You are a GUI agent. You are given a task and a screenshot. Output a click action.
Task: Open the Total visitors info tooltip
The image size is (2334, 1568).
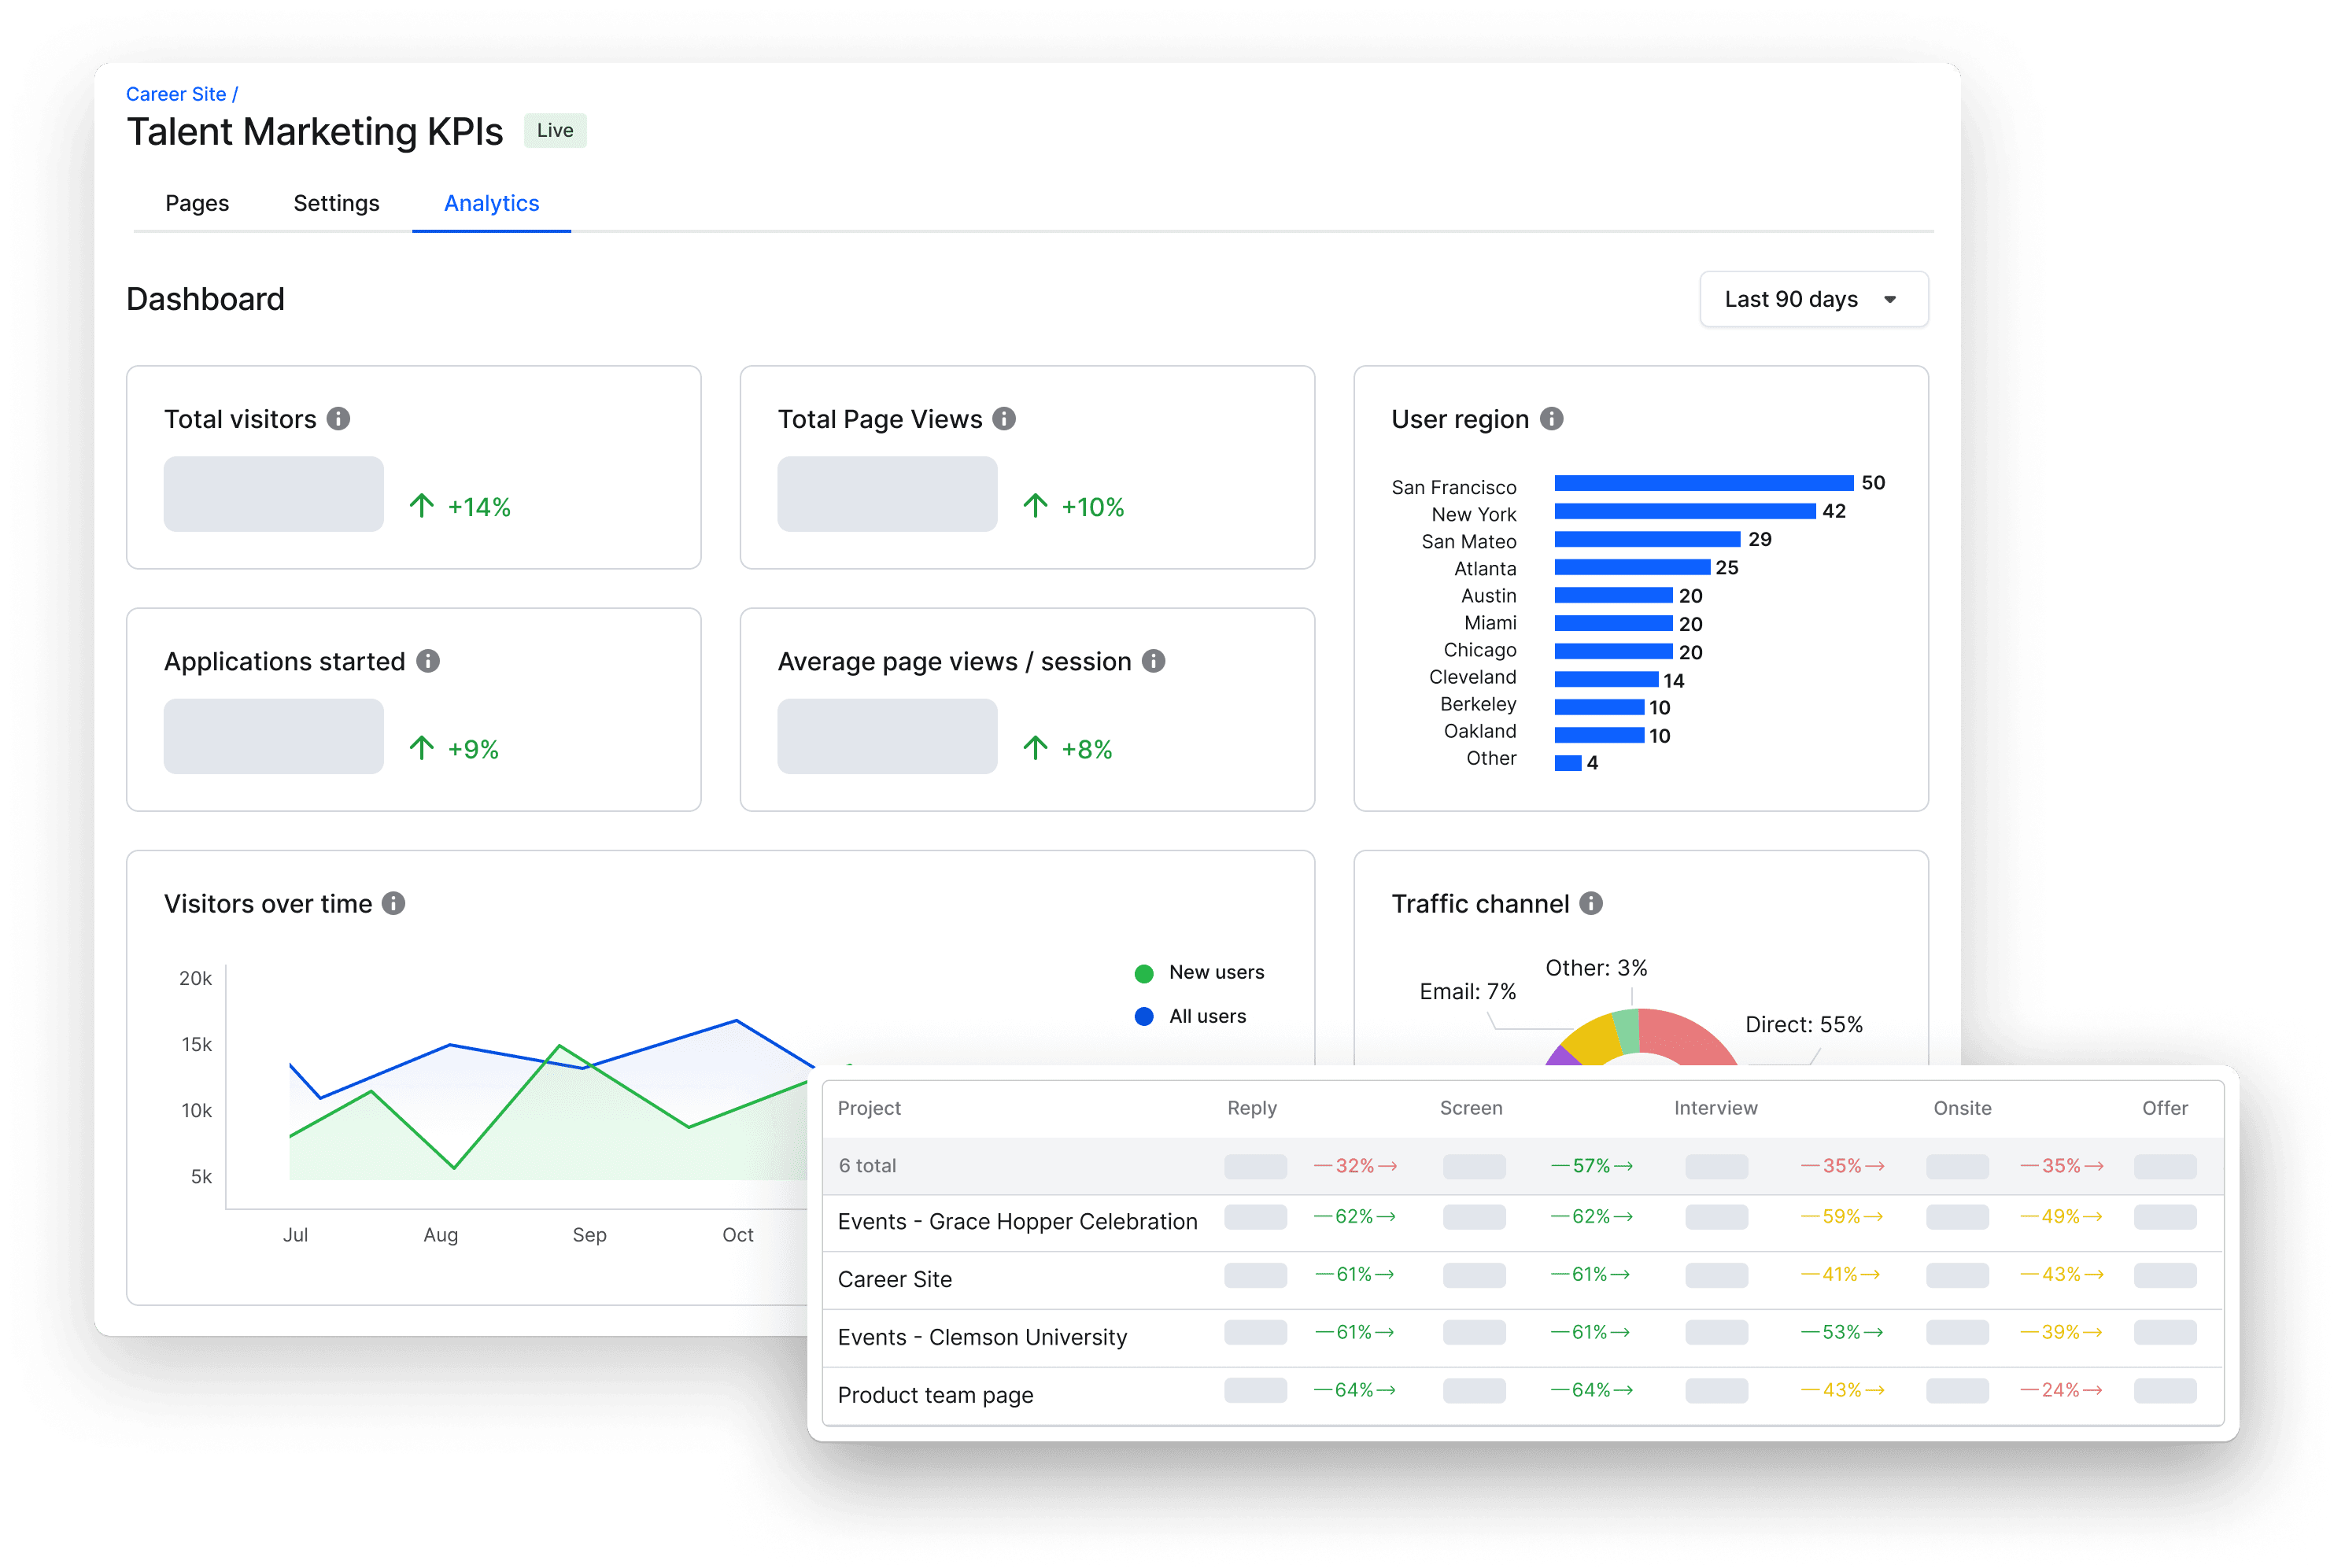point(339,419)
